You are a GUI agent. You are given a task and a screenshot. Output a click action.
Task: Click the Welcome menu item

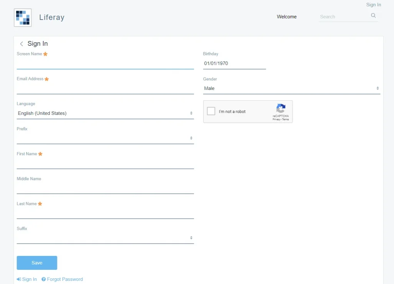coord(286,17)
